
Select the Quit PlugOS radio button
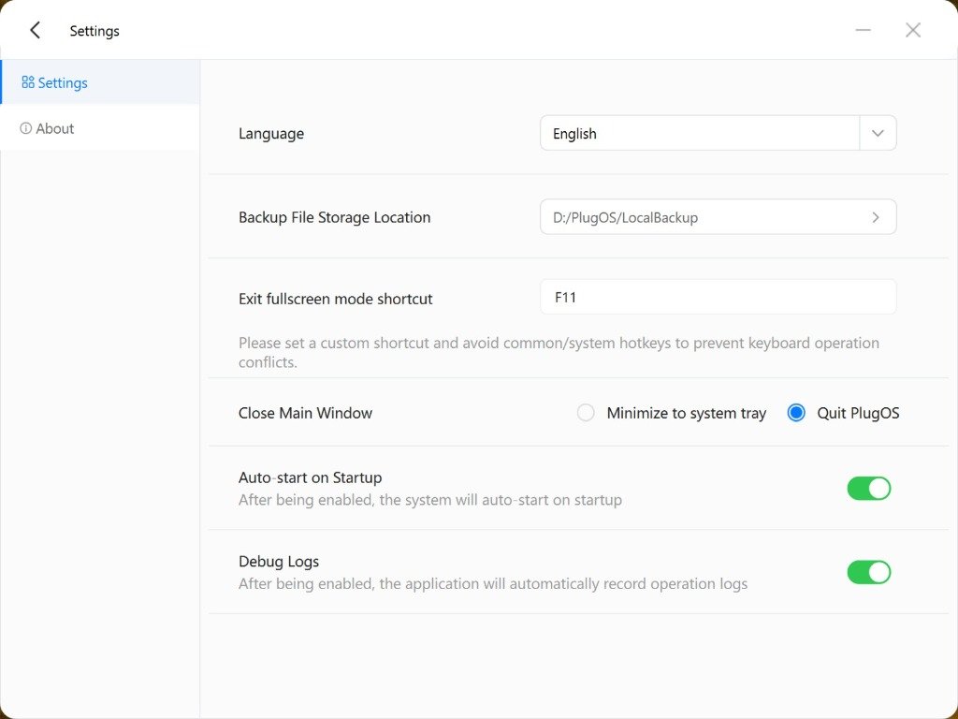796,413
